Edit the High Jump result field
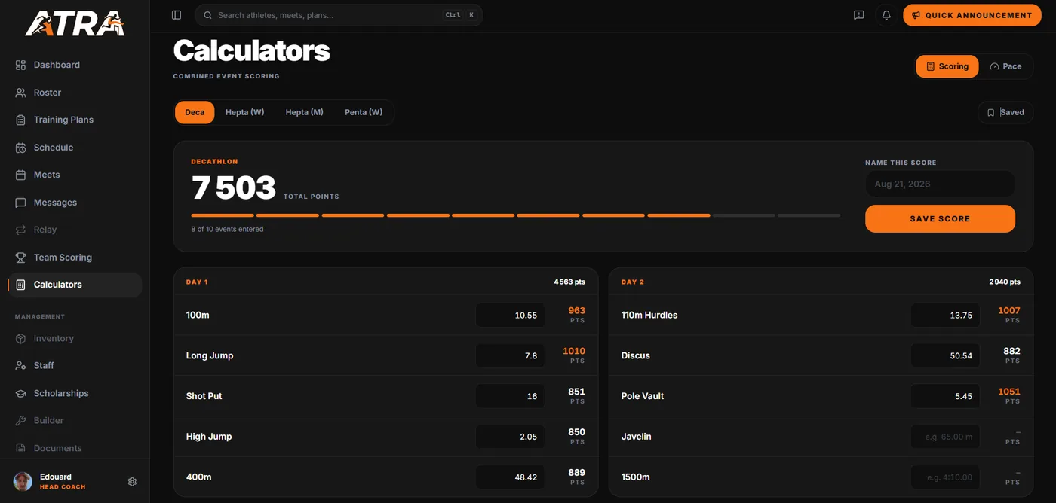This screenshot has height=503, width=1056. tap(510, 437)
